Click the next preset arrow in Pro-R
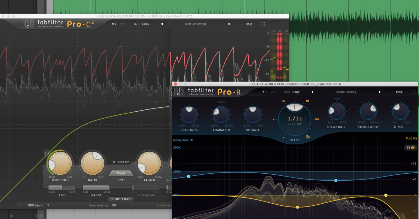 click(380, 92)
